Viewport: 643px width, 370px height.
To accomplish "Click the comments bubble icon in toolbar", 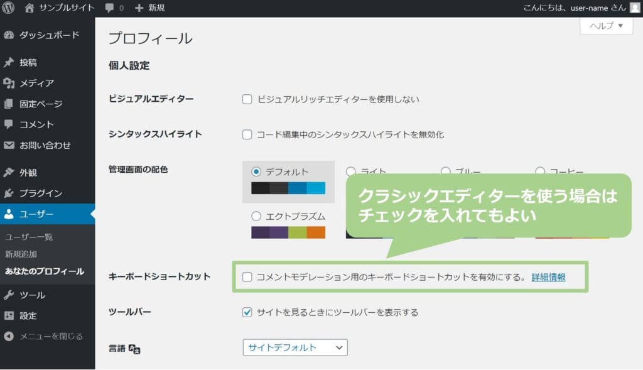I will pos(110,8).
